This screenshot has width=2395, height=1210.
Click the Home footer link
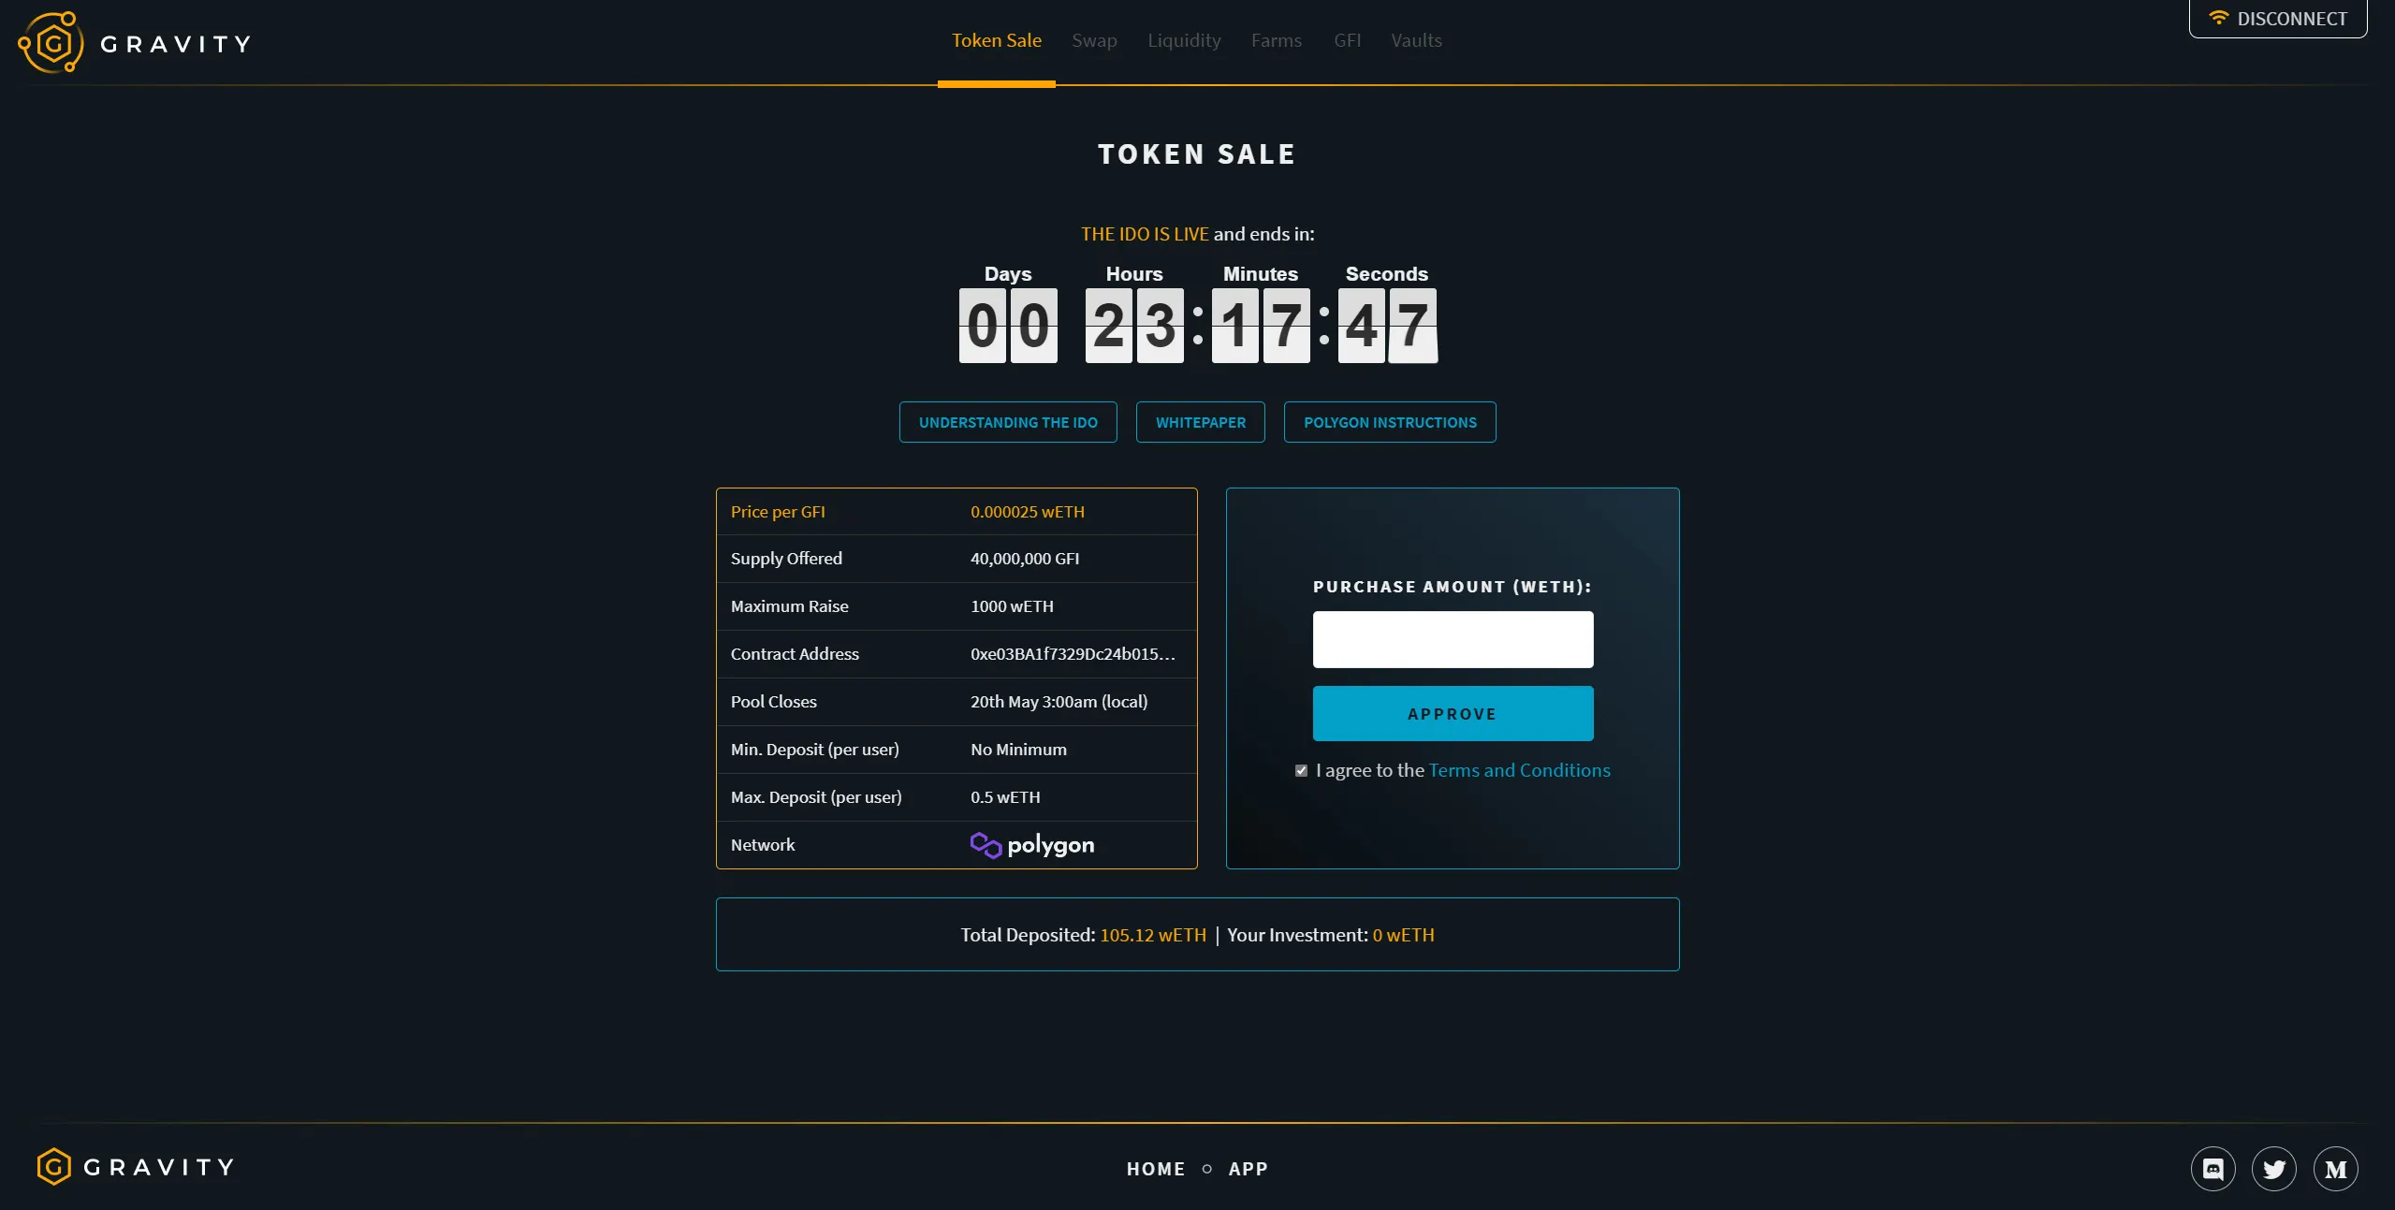pyautogui.click(x=1155, y=1169)
